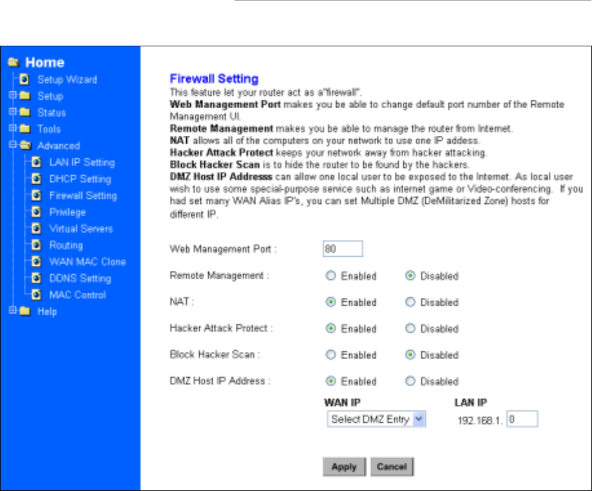592x491 pixels.
Task: Click the Apply button
Action: tap(345, 467)
